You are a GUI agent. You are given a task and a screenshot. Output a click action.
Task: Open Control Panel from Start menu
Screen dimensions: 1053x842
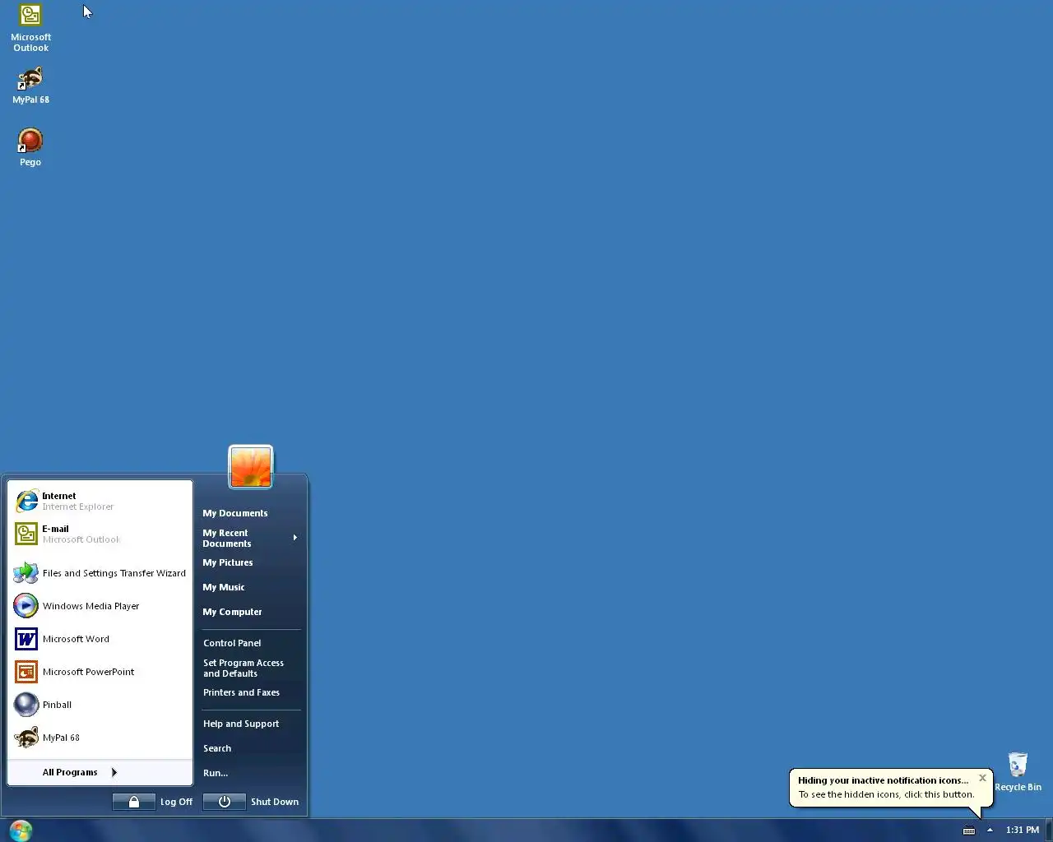[x=232, y=643]
